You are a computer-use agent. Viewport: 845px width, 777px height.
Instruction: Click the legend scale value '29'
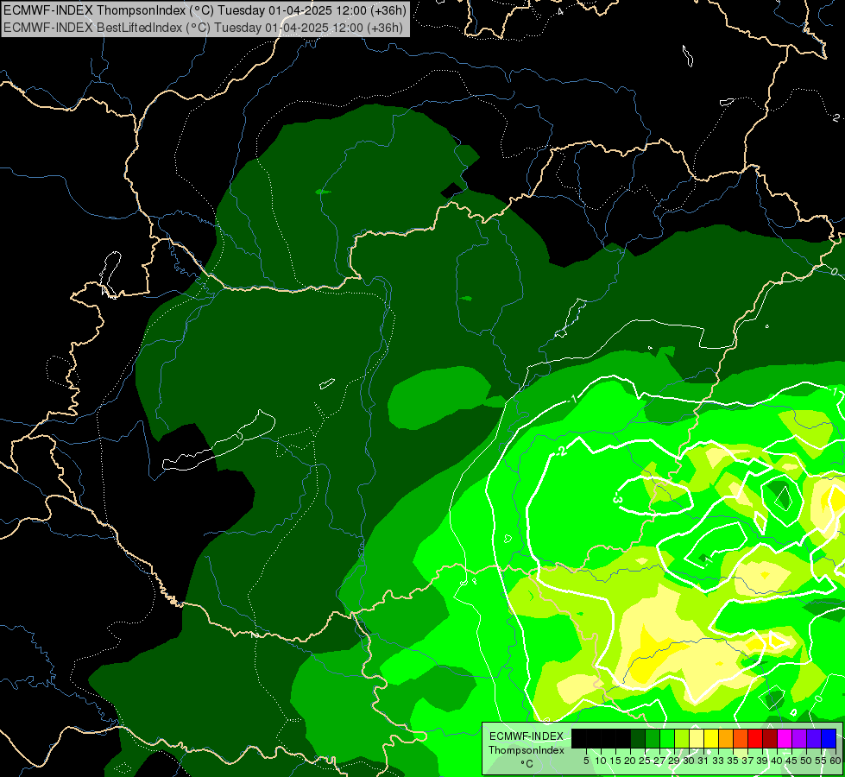tap(674, 761)
